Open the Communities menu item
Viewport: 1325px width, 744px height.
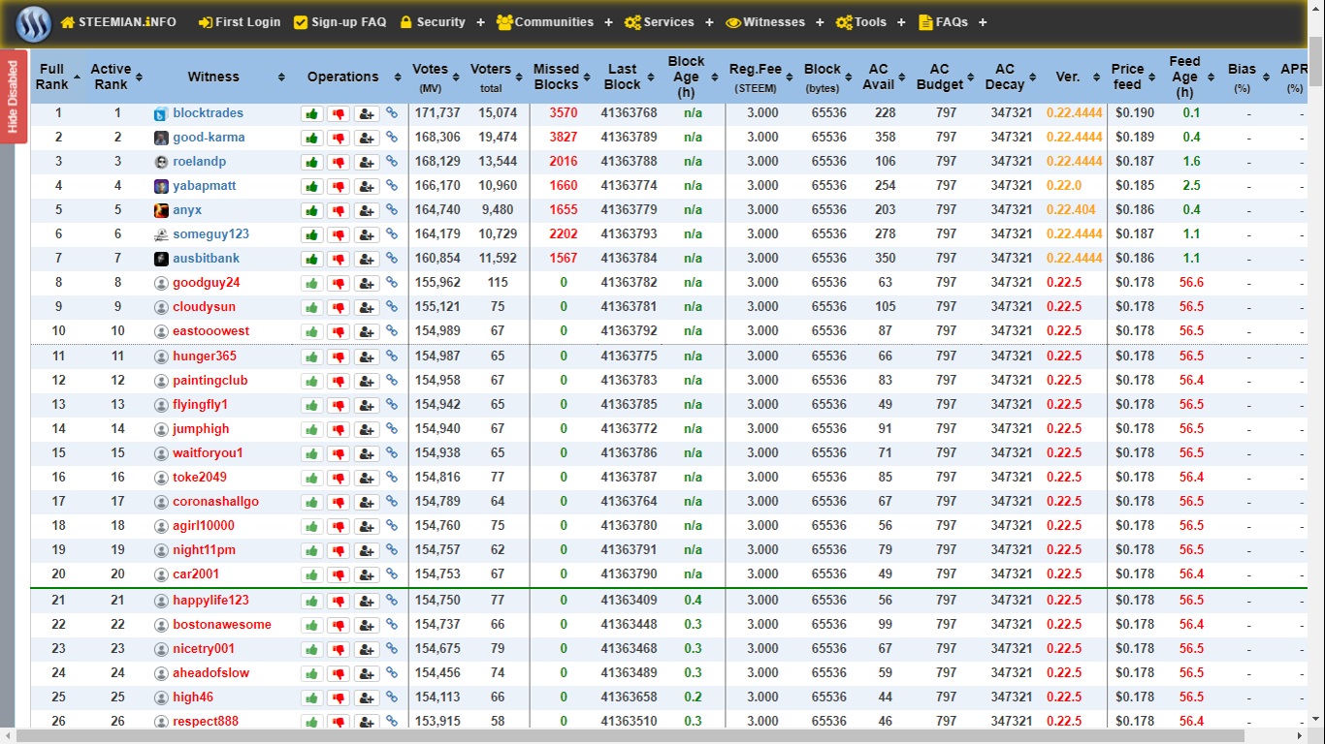pos(545,22)
